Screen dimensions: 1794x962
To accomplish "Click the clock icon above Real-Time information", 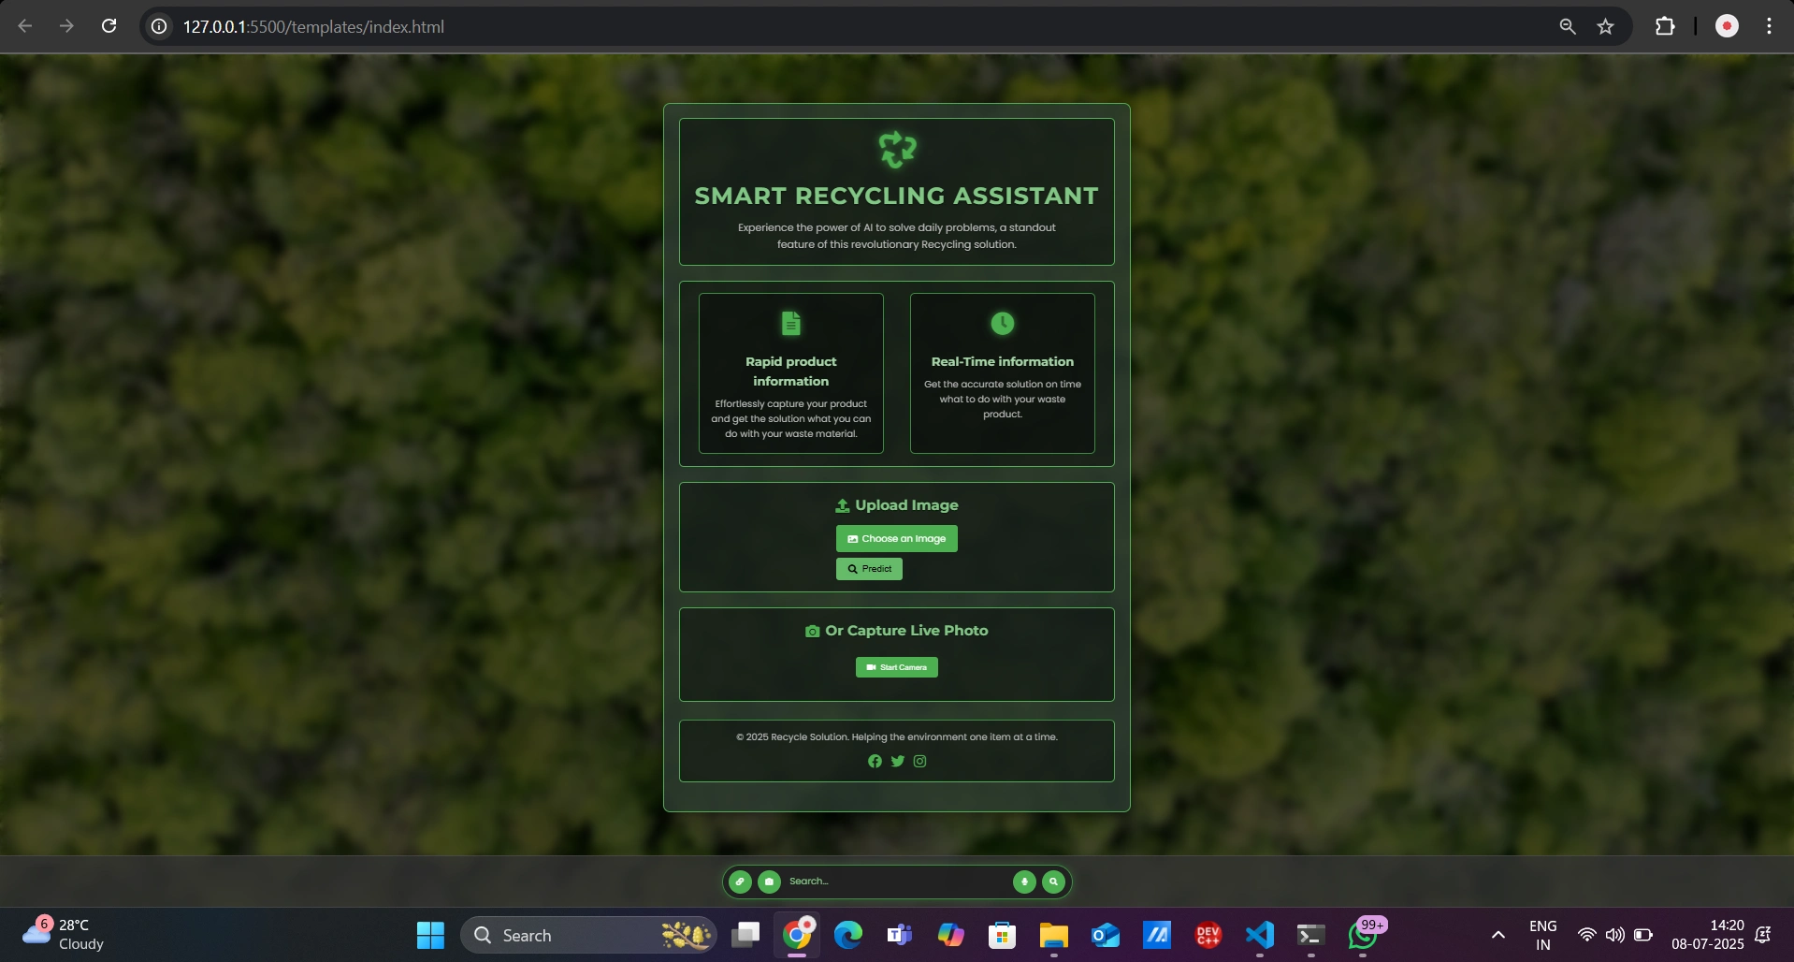I will (x=1003, y=323).
